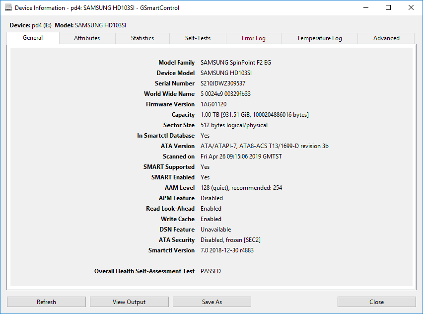423x314 pixels.
Task: View the Temperature Log tab
Action: [x=319, y=38]
